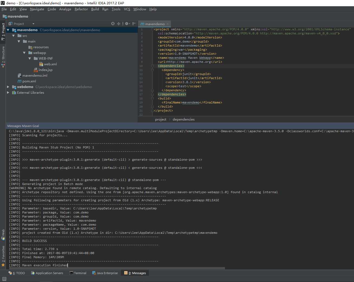
Task: Open Application Servers tool window
Action: pos(47,273)
